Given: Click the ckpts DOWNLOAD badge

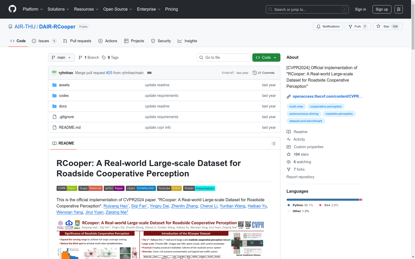Looking at the screenshot, I should 141,188.
